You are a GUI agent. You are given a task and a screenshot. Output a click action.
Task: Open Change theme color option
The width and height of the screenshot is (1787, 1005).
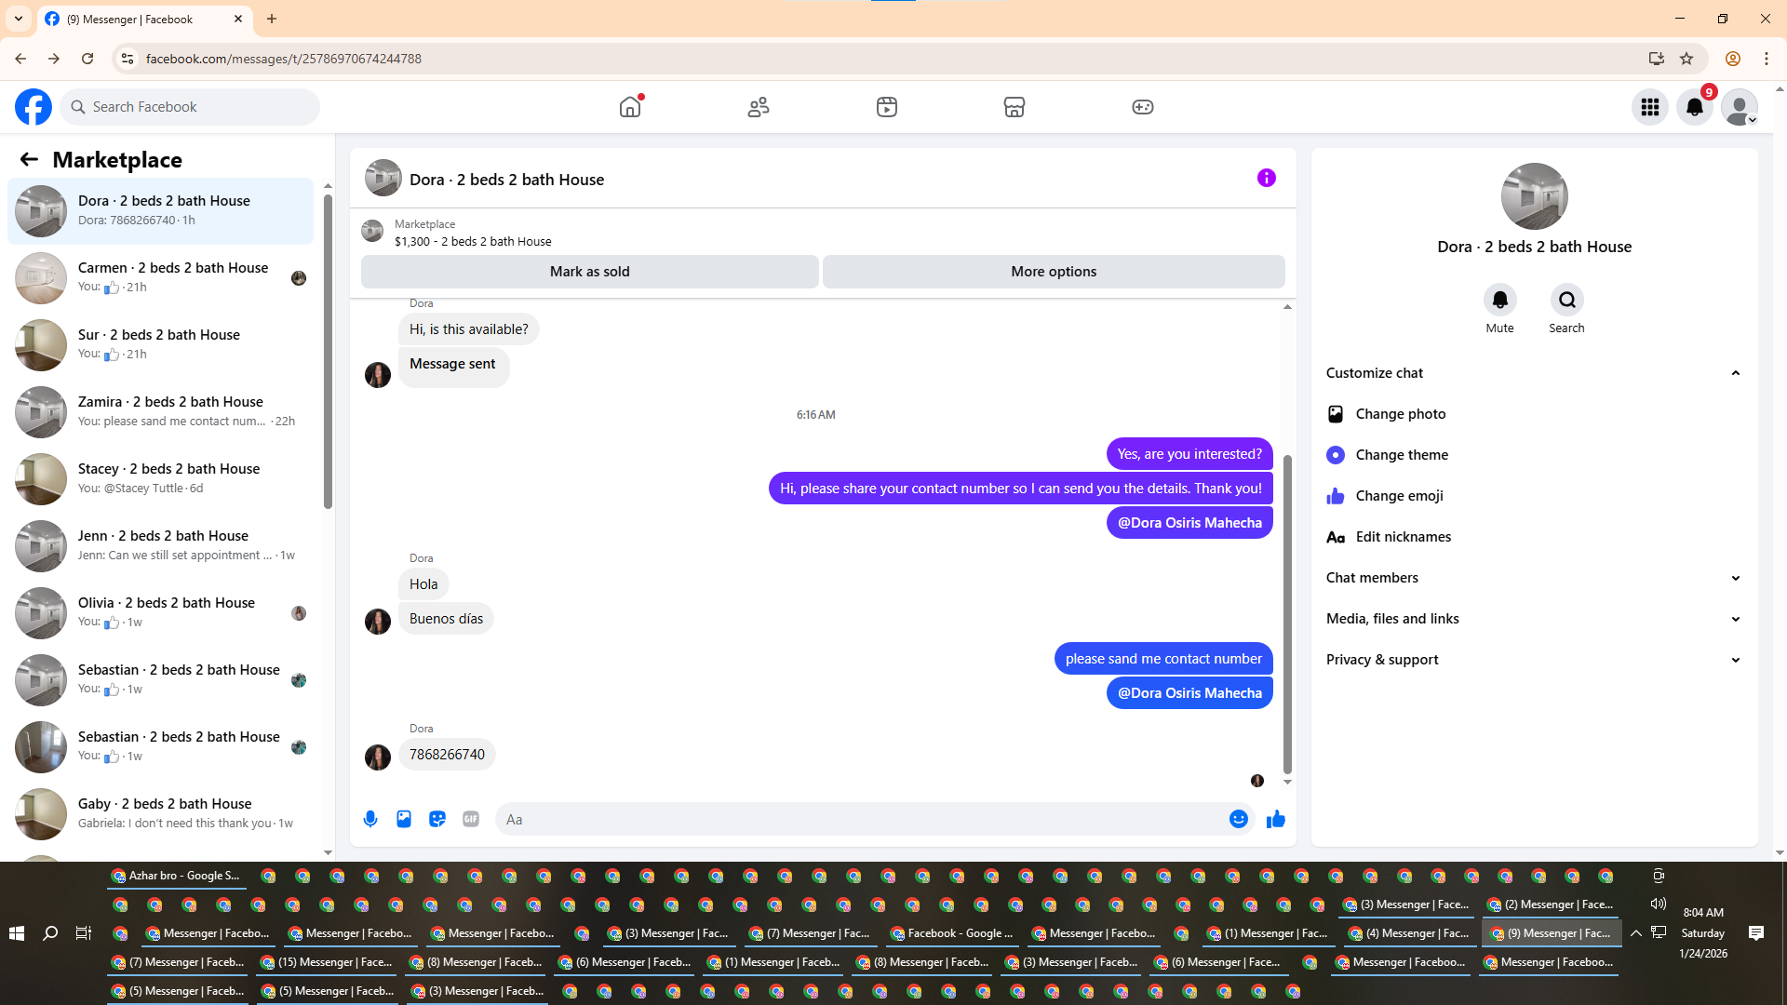tap(1401, 455)
